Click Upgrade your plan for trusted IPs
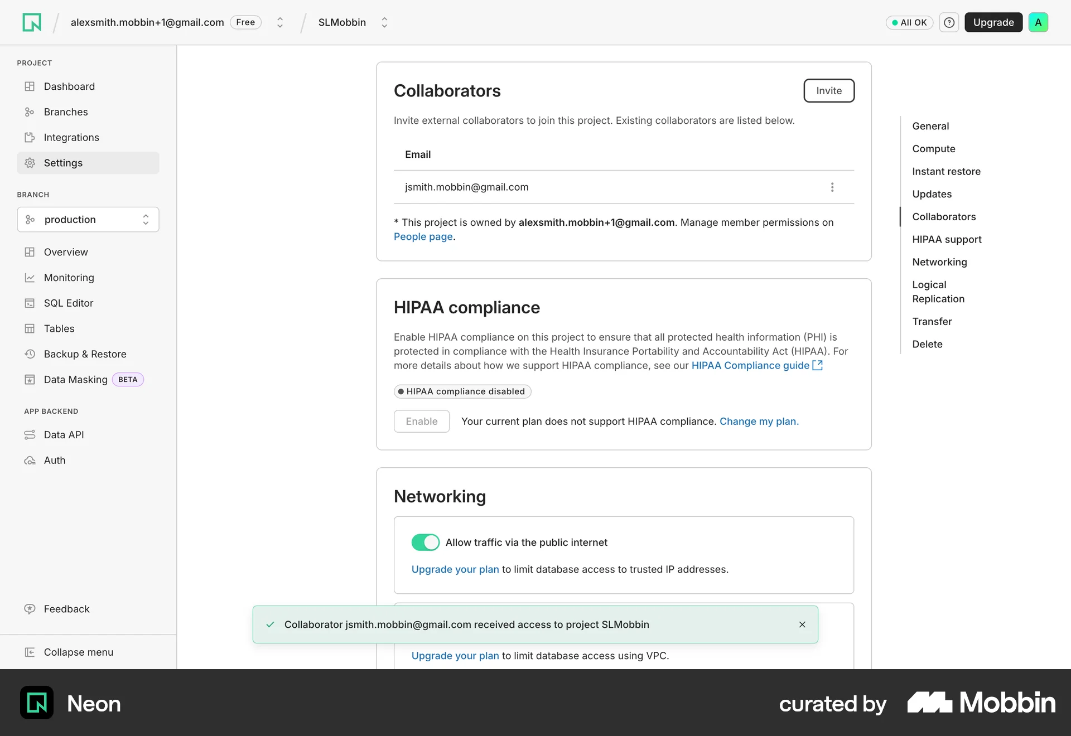The height and width of the screenshot is (736, 1071). [x=455, y=569]
